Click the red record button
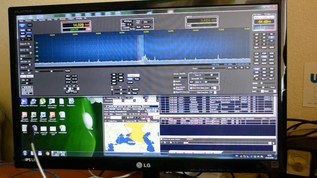The width and height of the screenshot is (317, 178). tap(23, 40)
